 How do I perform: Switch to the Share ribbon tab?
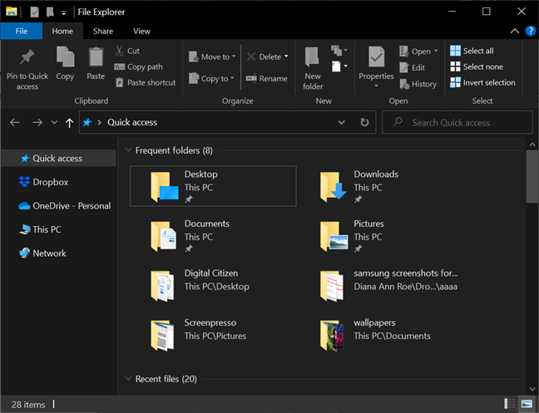coord(103,31)
